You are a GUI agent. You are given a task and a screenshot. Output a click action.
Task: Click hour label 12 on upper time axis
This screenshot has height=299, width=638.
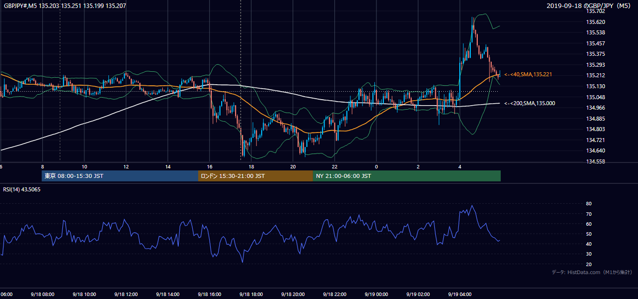click(x=126, y=166)
